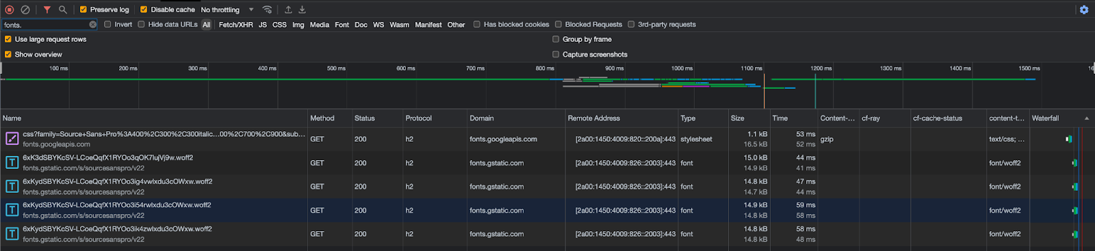Image resolution: width=1095 pixels, height=251 pixels.
Task: Toggle the filter funnel icon
Action: coord(47,10)
